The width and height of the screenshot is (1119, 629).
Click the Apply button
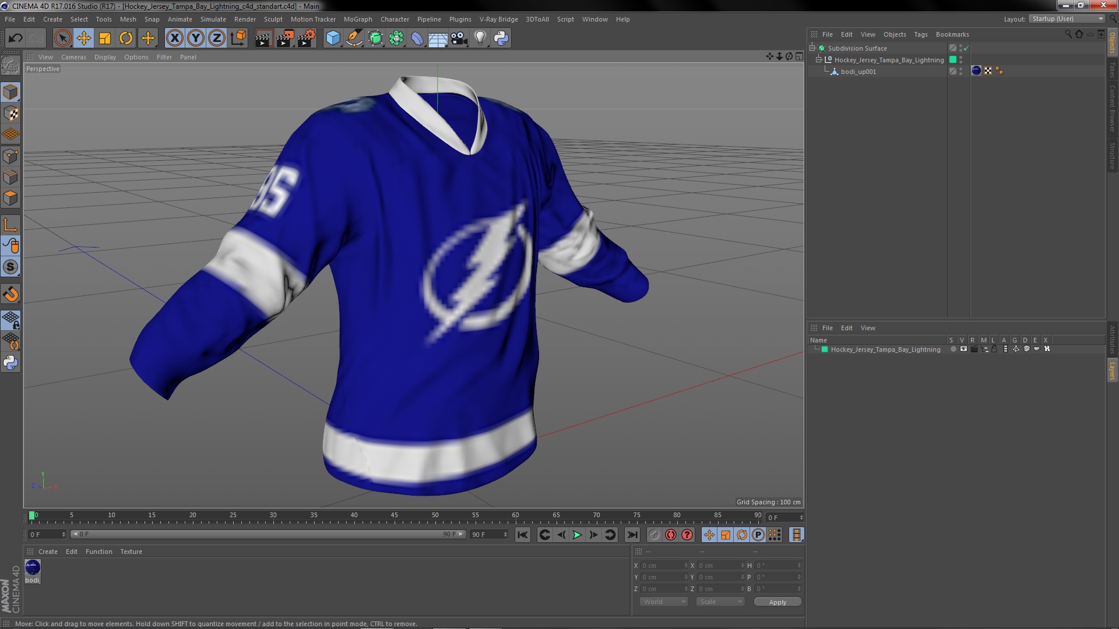tap(777, 602)
